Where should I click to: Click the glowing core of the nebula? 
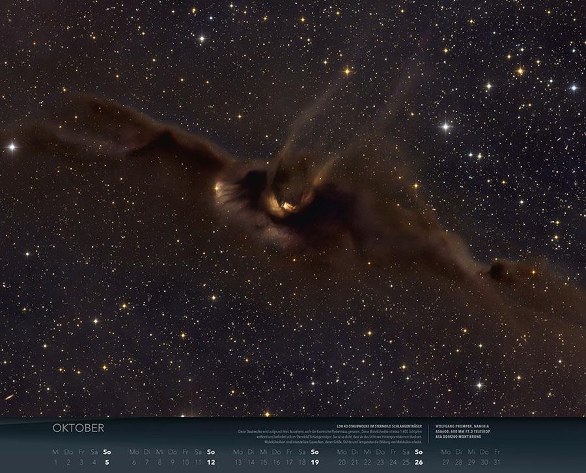click(285, 207)
